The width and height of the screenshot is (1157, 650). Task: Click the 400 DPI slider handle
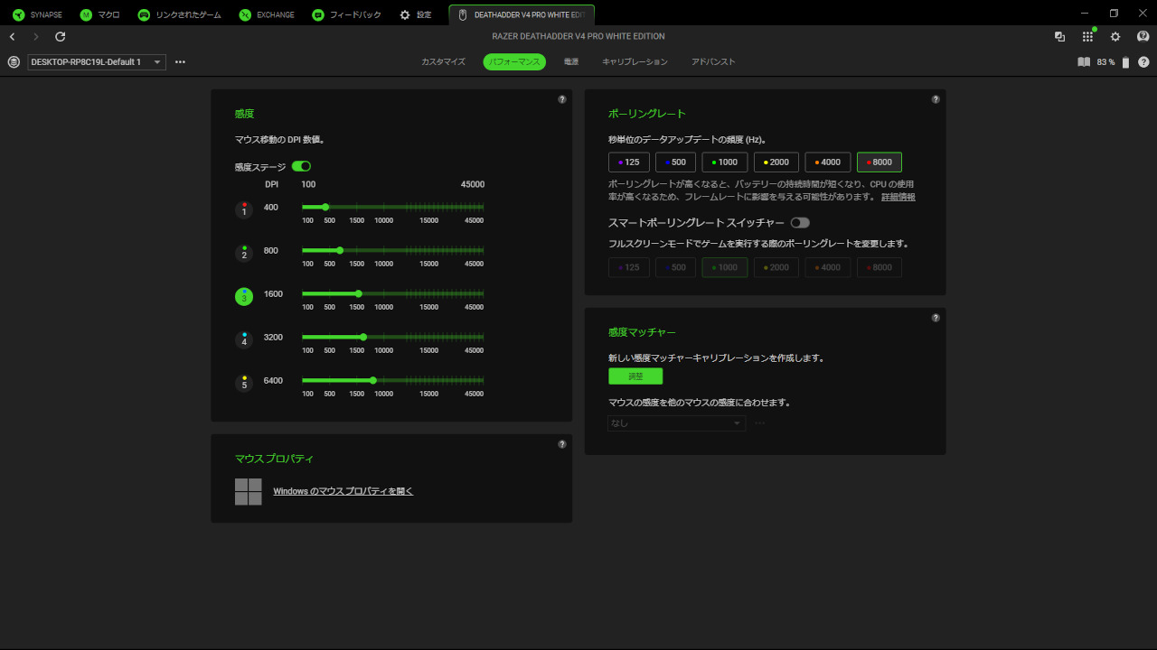[x=325, y=207]
